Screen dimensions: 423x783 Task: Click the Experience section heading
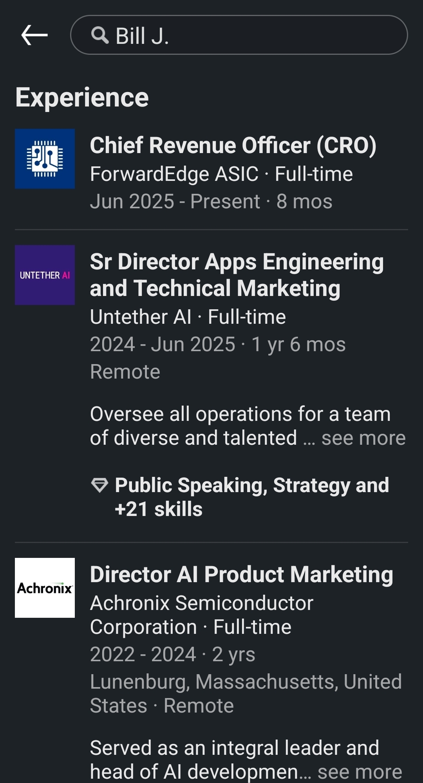tap(82, 97)
